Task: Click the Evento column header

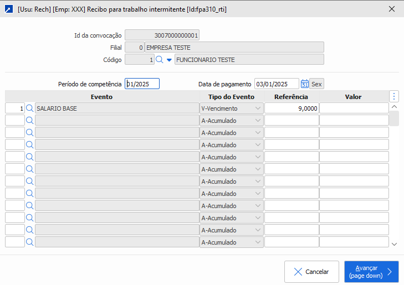Action: pos(101,97)
